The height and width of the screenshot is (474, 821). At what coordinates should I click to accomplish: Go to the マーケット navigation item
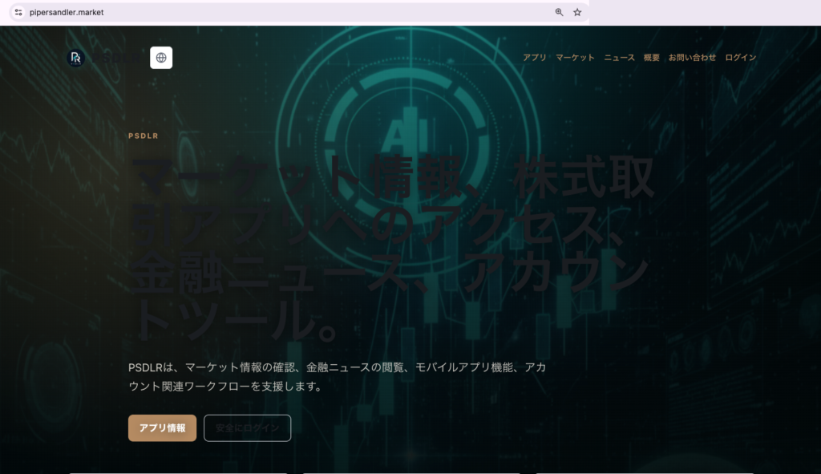[x=575, y=58]
